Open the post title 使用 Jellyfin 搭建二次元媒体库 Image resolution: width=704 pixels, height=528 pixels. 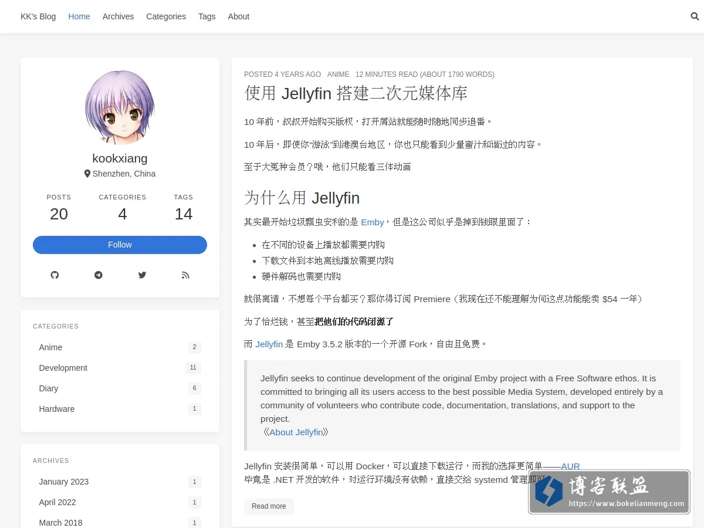point(356,93)
